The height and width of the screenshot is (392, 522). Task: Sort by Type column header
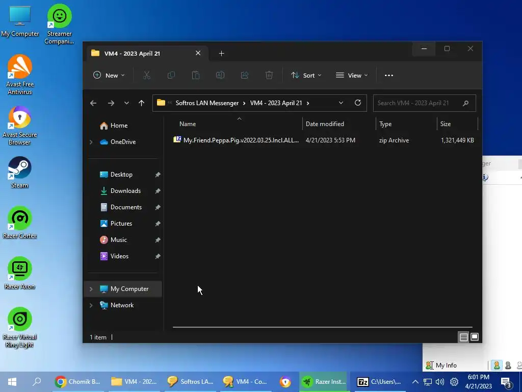click(x=406, y=124)
